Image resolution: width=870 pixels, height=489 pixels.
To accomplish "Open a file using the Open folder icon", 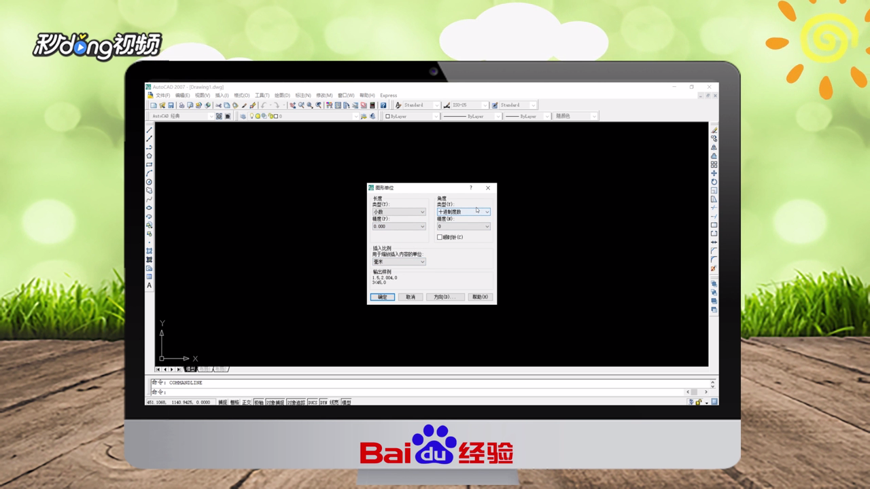I will (161, 105).
